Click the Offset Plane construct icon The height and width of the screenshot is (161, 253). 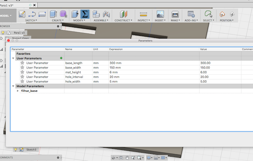click(124, 14)
